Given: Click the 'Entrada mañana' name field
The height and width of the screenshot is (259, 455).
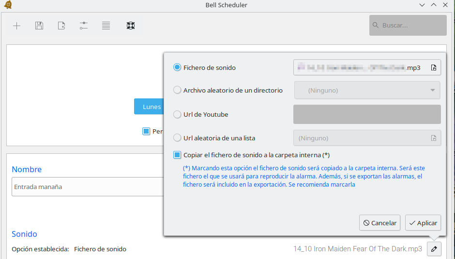Looking at the screenshot, I should (x=87, y=187).
